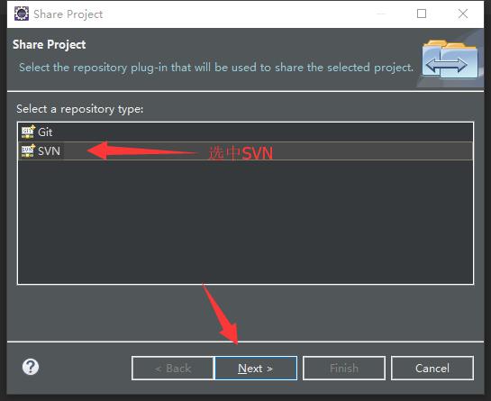This screenshot has width=491, height=401.
Task: Click the repository plug-in description text
Action: [x=216, y=68]
